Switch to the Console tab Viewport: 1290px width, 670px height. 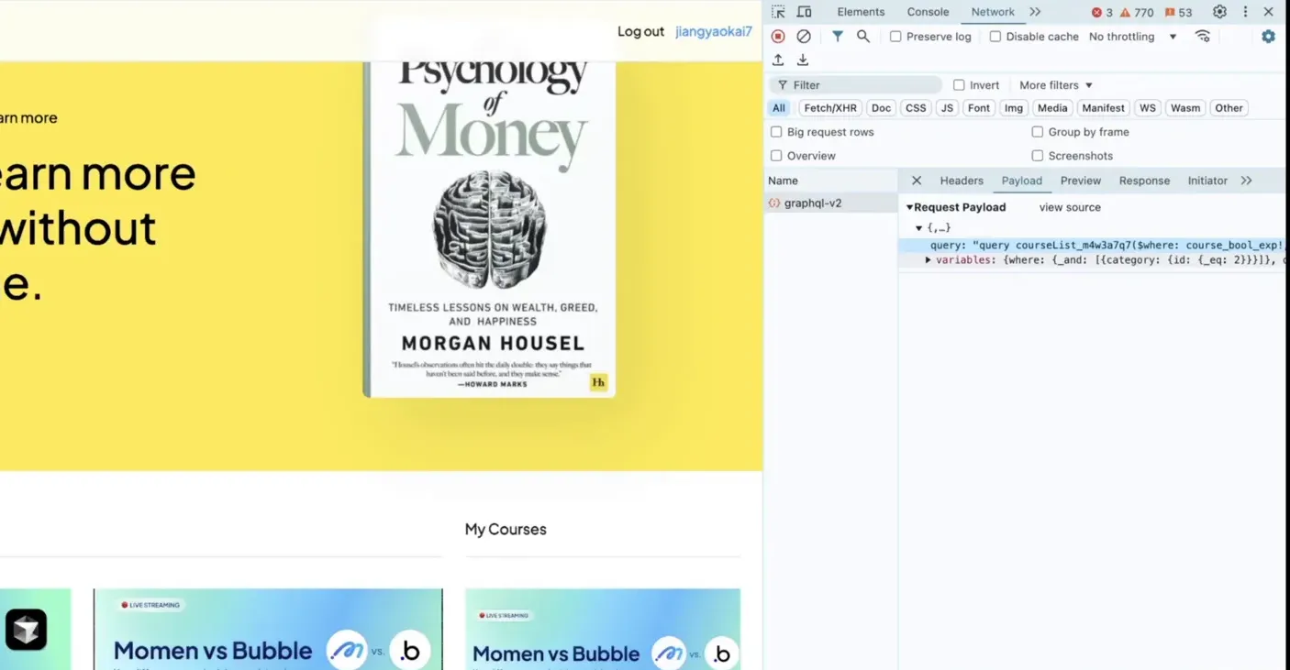(928, 12)
